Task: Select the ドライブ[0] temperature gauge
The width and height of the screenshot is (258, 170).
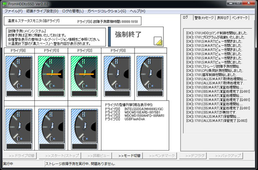Action: pos(19,76)
